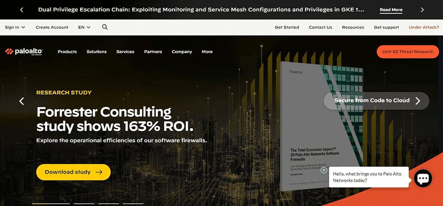Click the Forrester report cover image
The width and height of the screenshot is (443, 206).
coord(322,126)
